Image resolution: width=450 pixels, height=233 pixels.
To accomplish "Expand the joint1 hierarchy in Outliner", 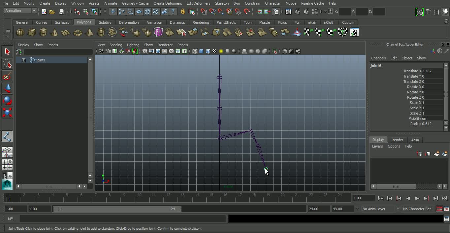I will point(23,60).
